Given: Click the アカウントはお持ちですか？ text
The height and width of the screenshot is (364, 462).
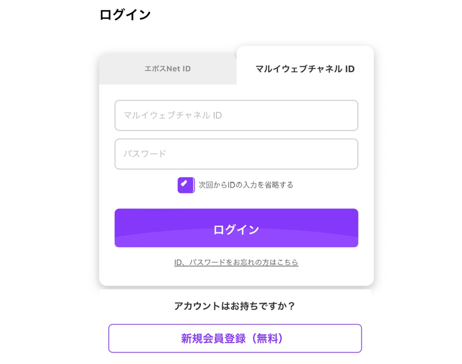Looking at the screenshot, I should (x=235, y=306).
